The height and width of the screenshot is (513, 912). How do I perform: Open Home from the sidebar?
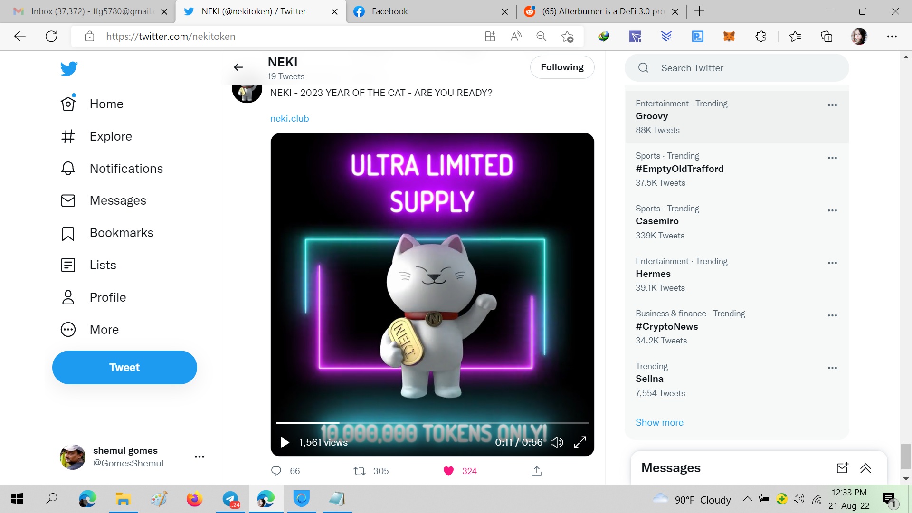92,104
